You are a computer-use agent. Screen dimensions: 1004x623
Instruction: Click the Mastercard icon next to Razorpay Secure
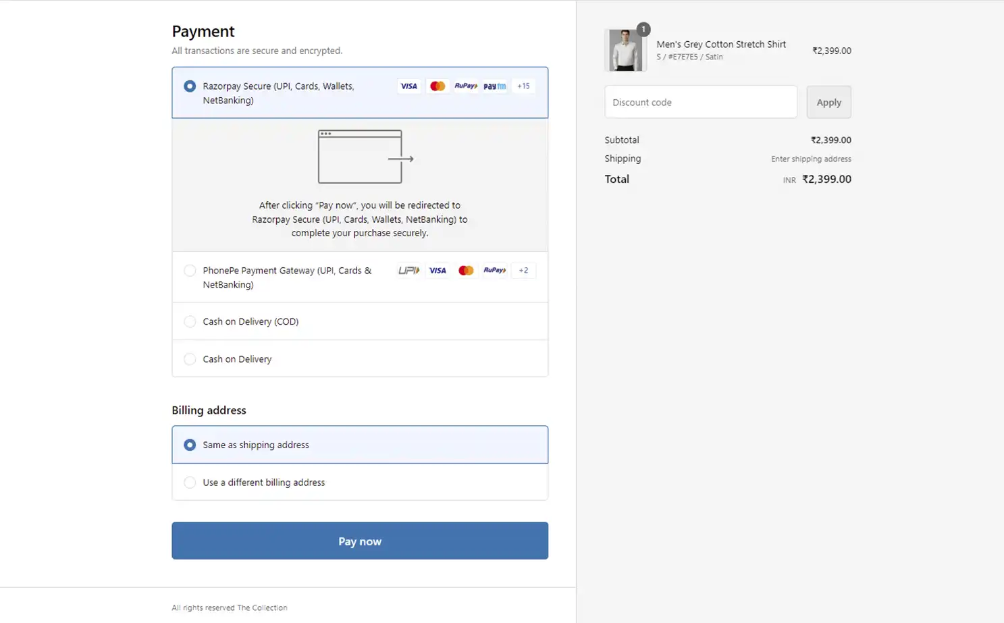click(438, 86)
